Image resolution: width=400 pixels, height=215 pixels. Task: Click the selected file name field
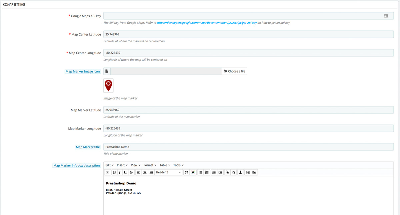166,71
